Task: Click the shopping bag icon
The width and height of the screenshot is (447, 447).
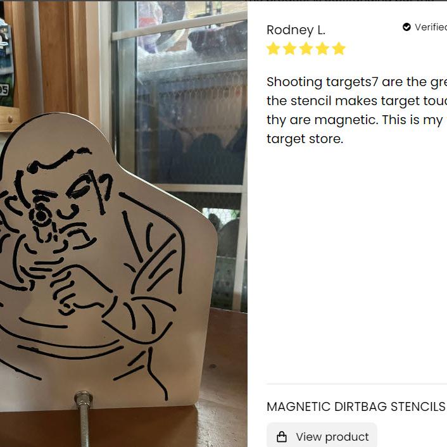Action: pos(282,436)
